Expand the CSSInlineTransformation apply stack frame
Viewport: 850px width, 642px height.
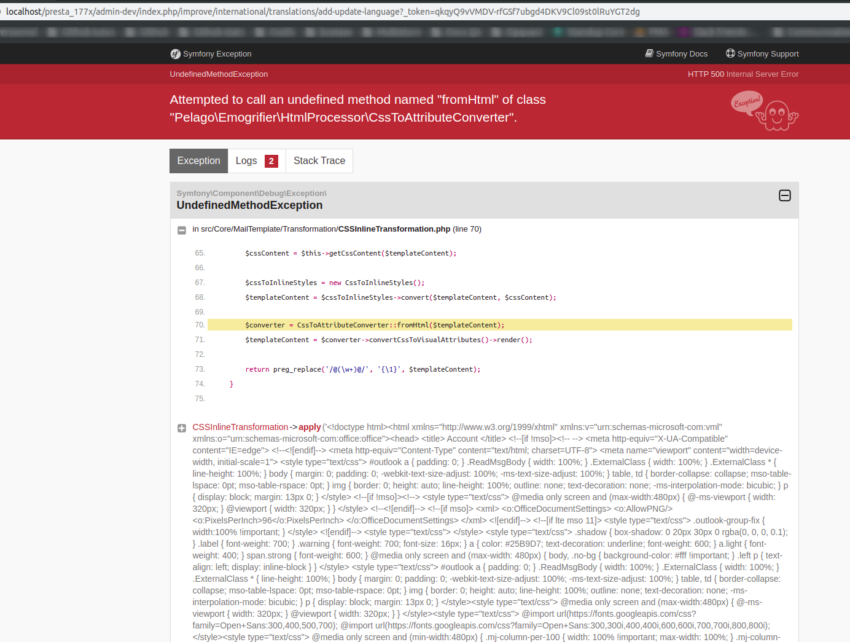[x=182, y=428]
